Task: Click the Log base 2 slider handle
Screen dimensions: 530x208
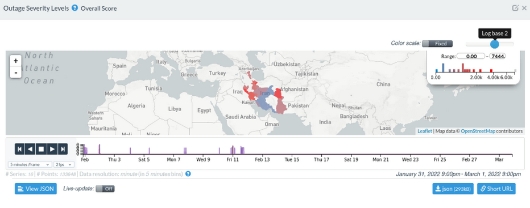Action: (495, 44)
